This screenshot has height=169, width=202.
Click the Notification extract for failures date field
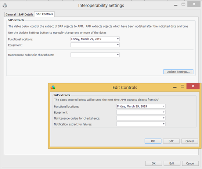[x=141, y=124]
